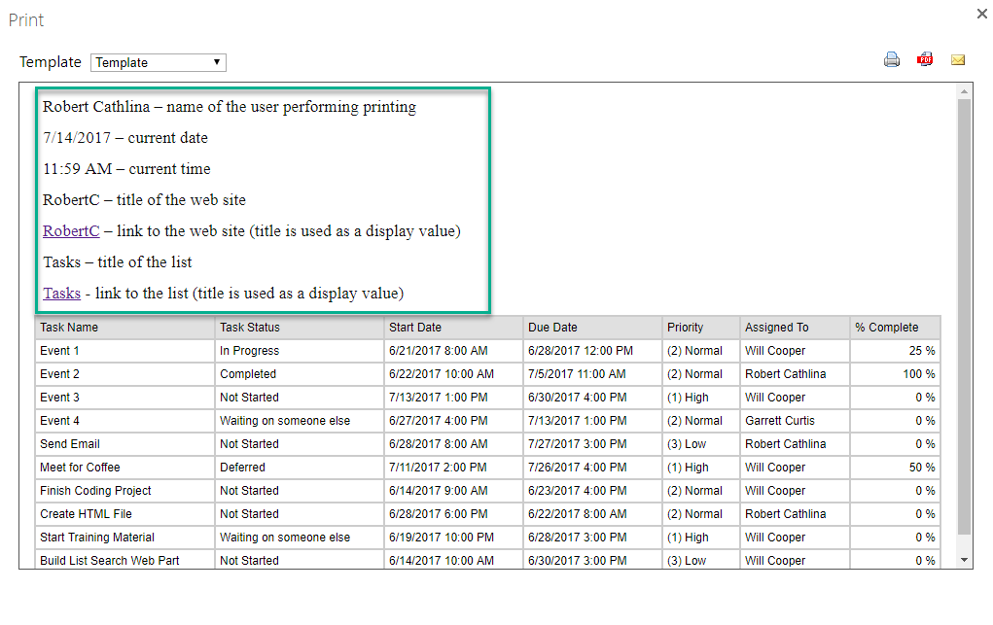Click the Task Status column header
Viewport: 993px width, 625px height.
300,328
